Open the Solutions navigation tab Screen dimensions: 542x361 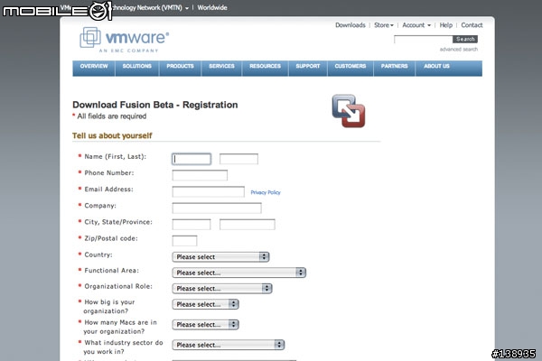click(x=137, y=68)
